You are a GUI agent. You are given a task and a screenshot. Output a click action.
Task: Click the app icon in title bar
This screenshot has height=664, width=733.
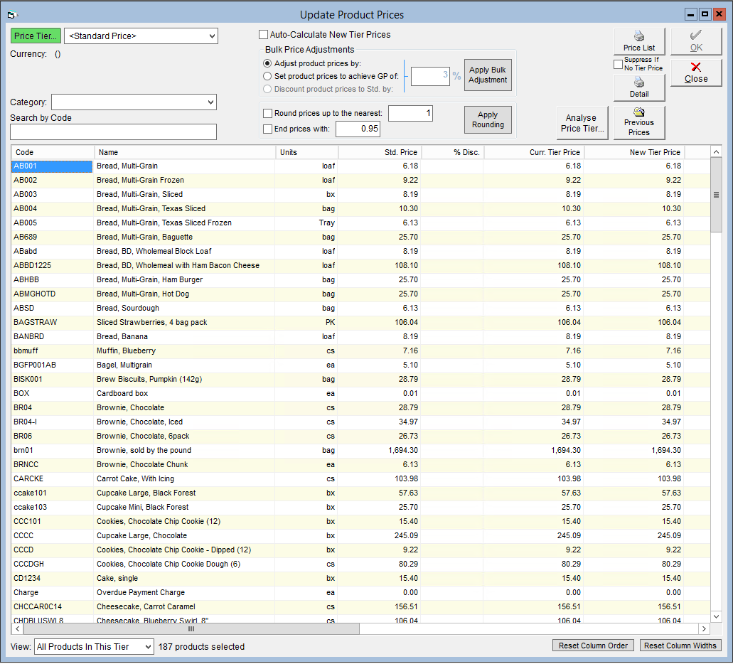pyautogui.click(x=12, y=15)
